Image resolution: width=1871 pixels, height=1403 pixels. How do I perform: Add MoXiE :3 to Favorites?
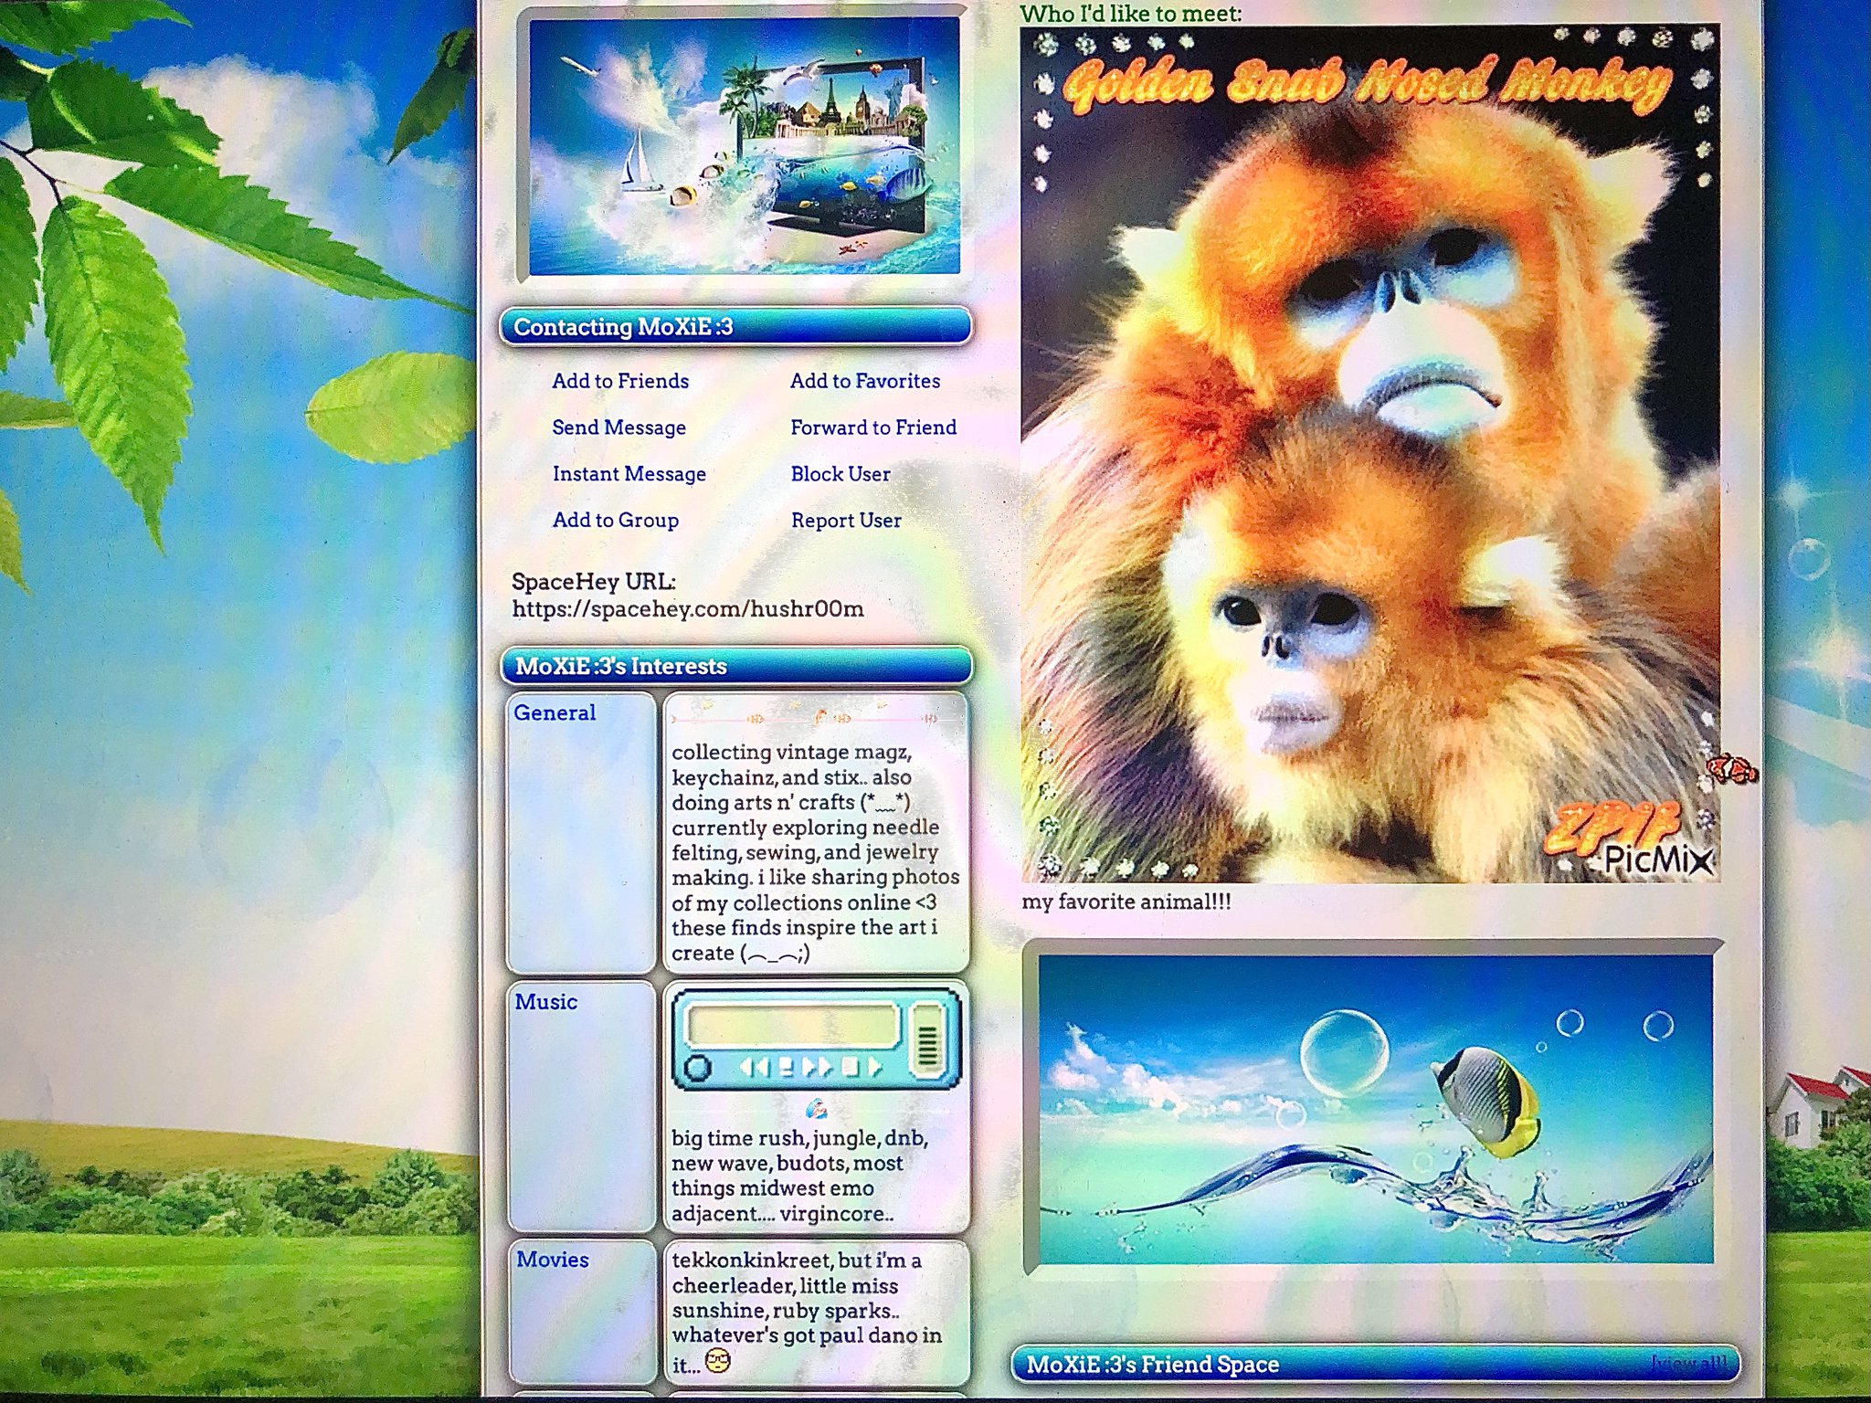pos(864,381)
